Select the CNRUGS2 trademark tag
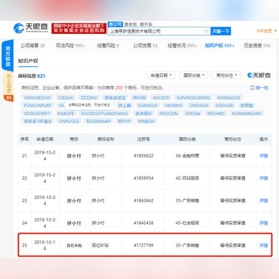Image resolution: width=279 pixels, height=279 pixels. [x=69, y=121]
